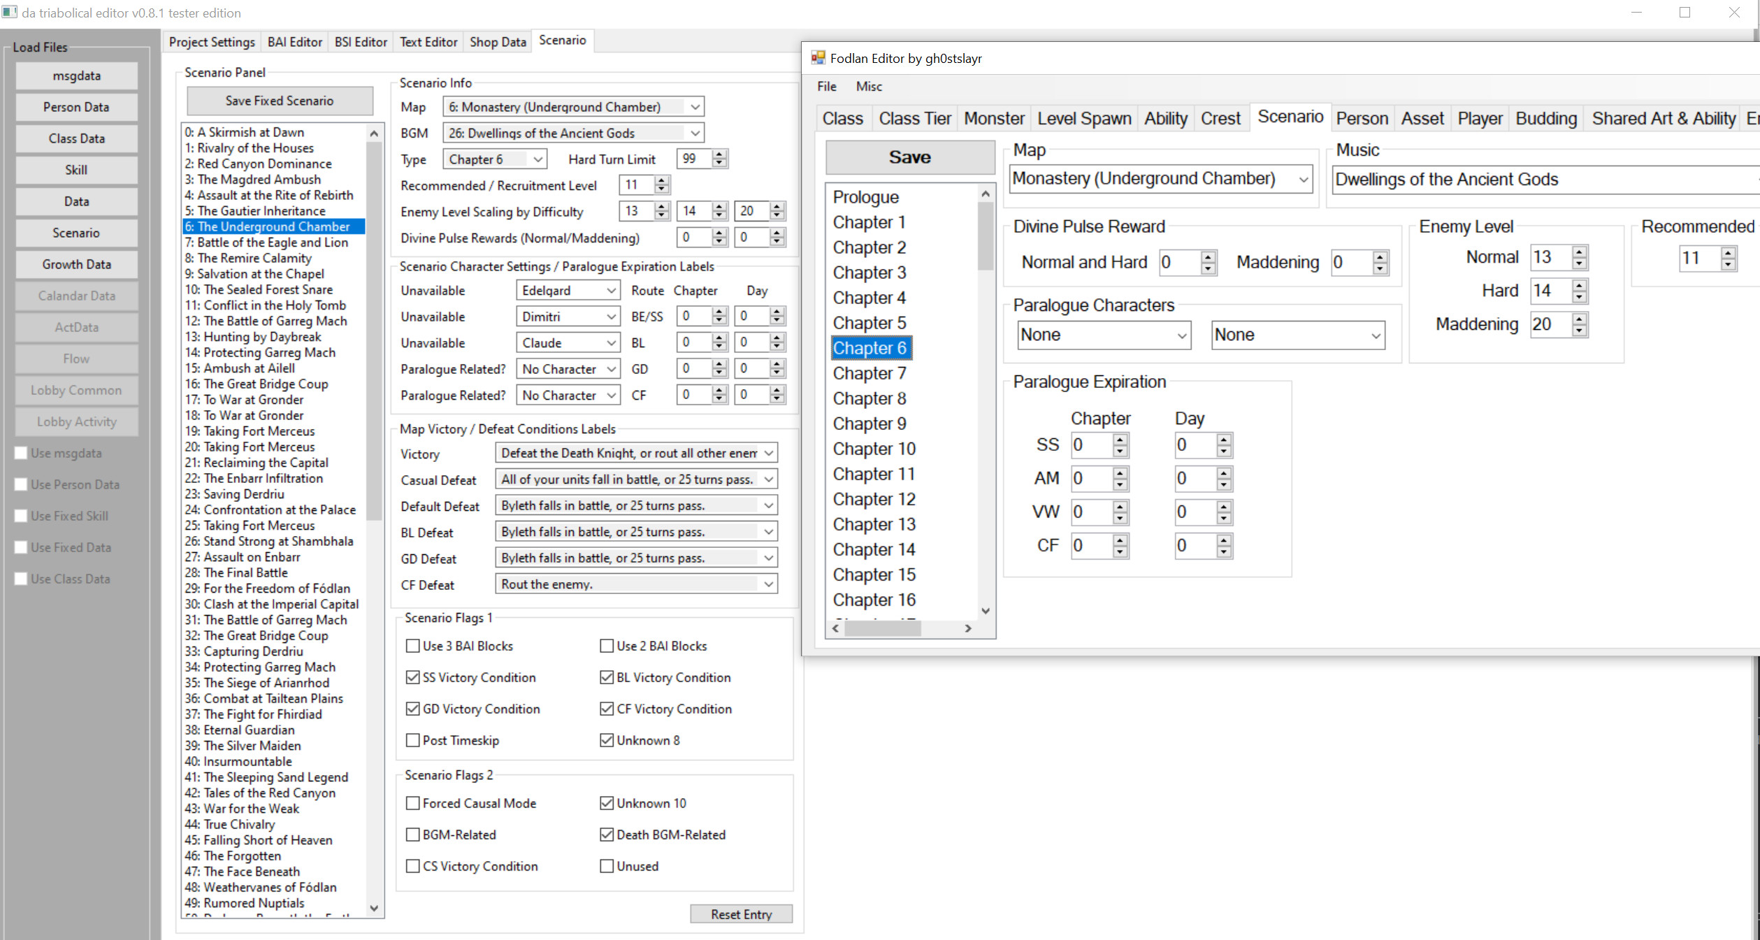Check Use 3 BAI Blocks

coord(412,646)
